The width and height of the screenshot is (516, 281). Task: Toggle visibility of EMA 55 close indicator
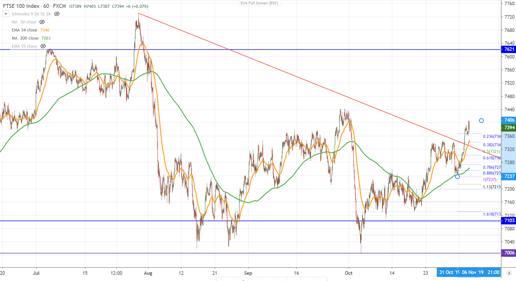click(43, 46)
